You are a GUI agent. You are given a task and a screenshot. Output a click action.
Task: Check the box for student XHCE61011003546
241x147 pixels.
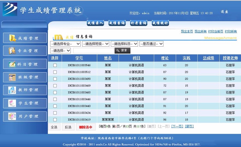click(55, 65)
